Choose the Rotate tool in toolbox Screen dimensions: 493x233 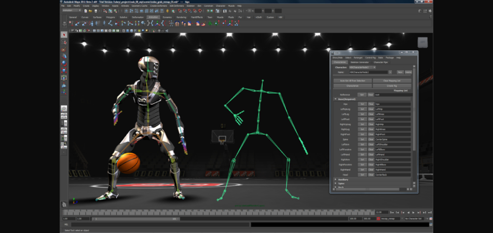pos(64,63)
